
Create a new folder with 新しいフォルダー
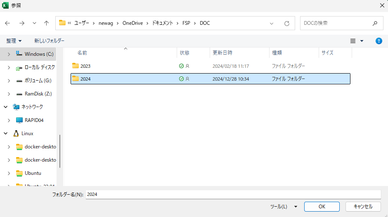[49, 41]
